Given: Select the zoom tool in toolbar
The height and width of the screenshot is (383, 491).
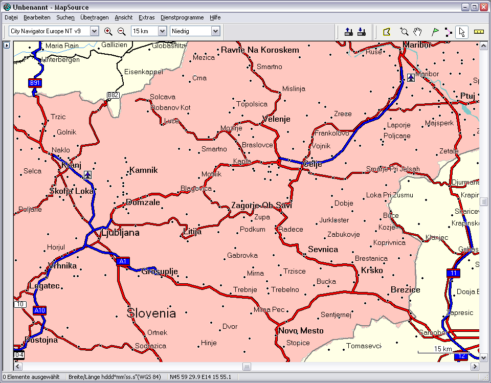Looking at the screenshot, I should pos(404,32).
